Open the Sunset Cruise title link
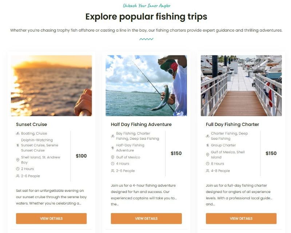291x233 pixels. click(32, 124)
